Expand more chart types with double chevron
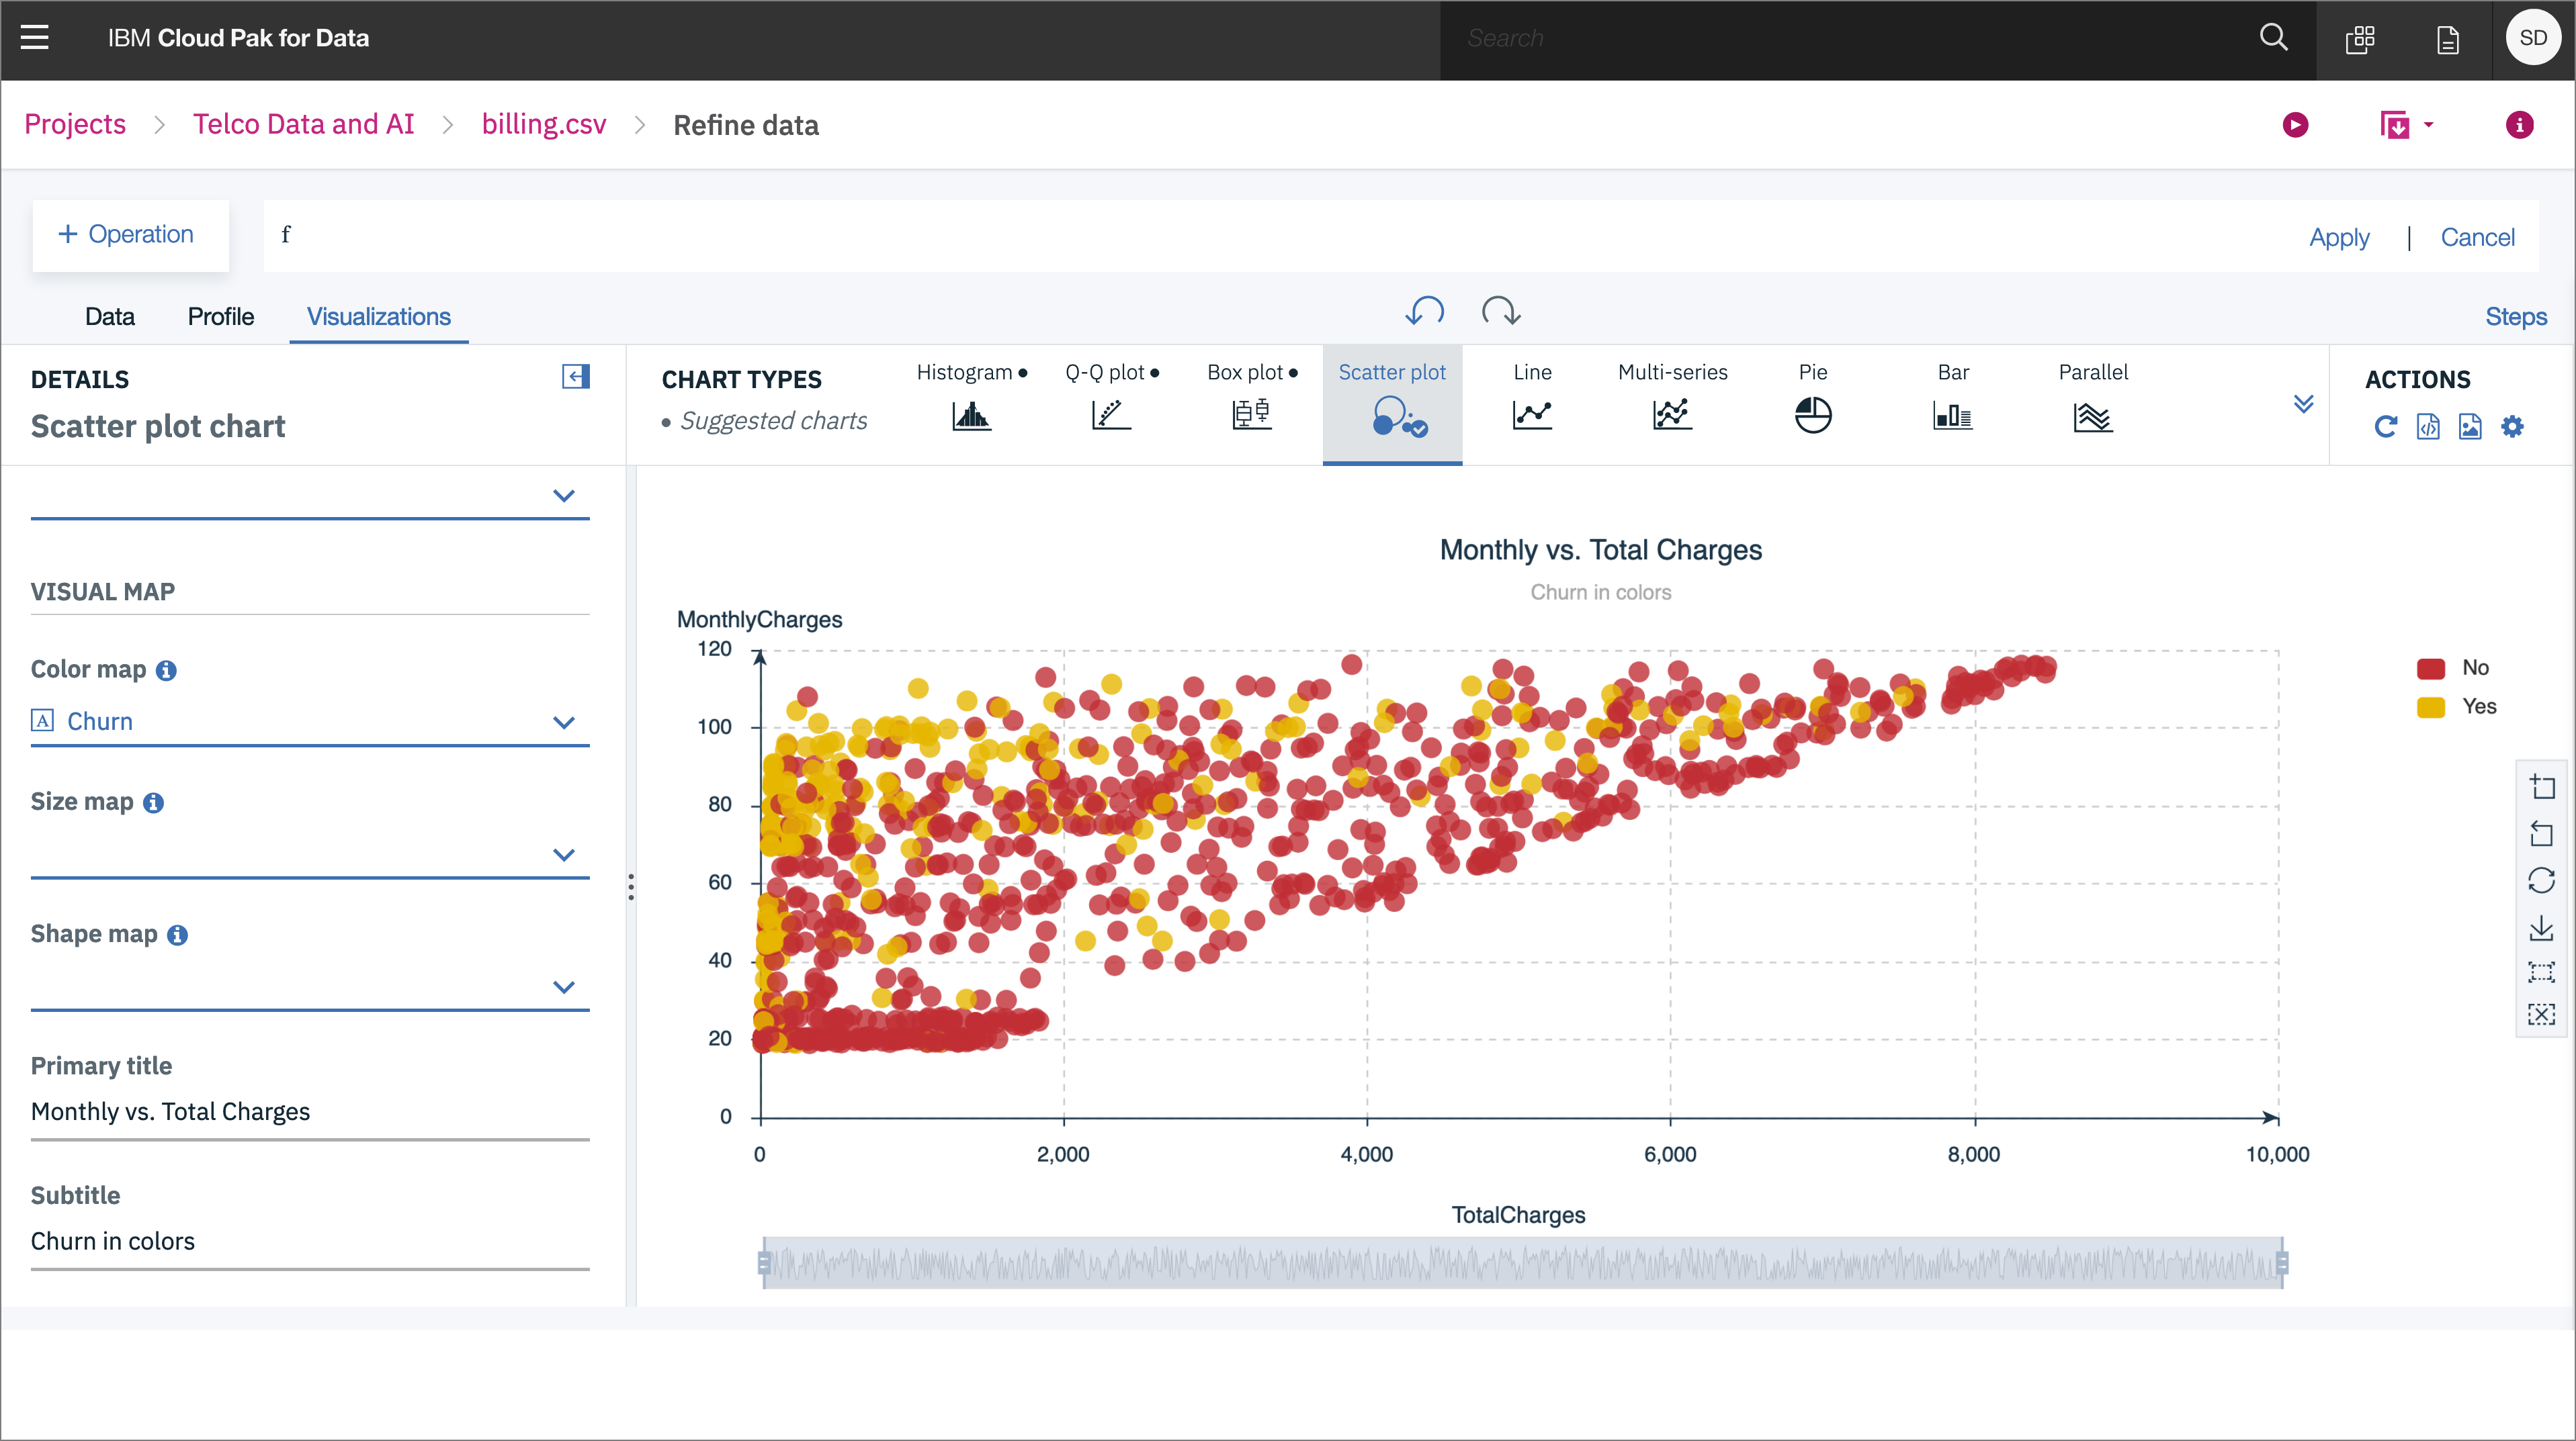 click(2303, 404)
